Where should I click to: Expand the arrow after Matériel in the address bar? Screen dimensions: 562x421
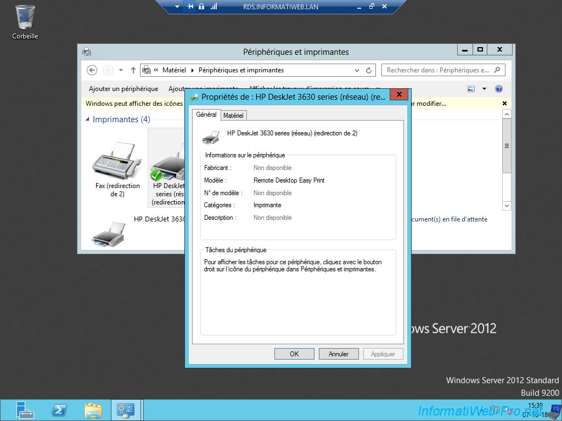click(x=193, y=70)
